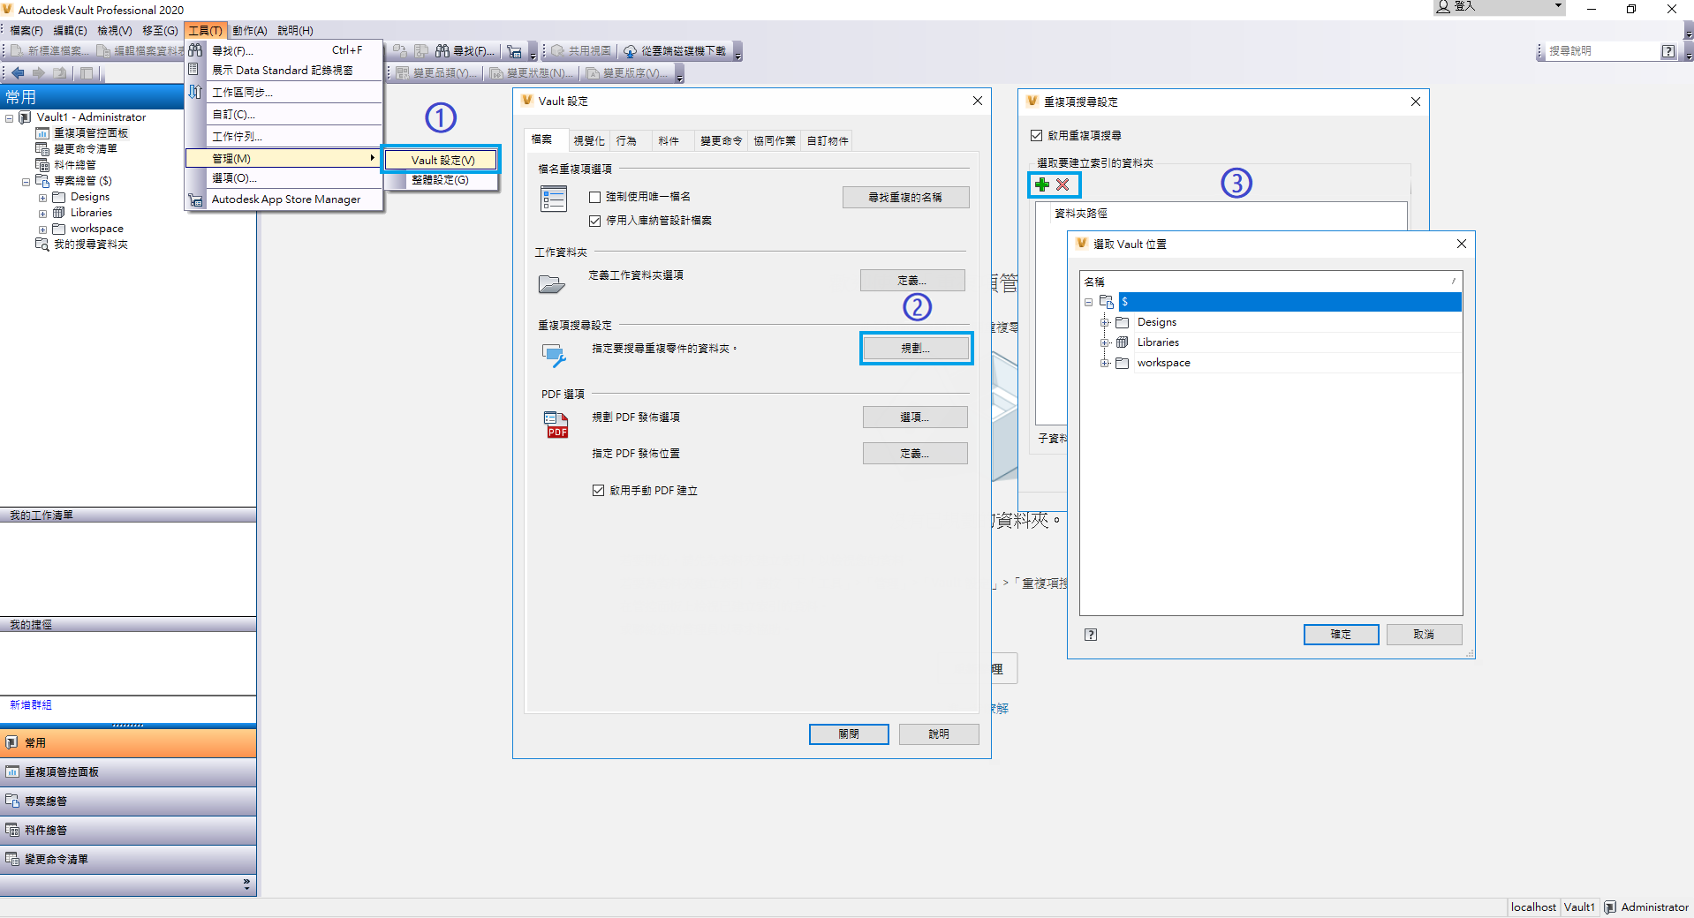Click the status bar Administrator vault icon
Screen dimensions: 1694x918
click(1610, 907)
